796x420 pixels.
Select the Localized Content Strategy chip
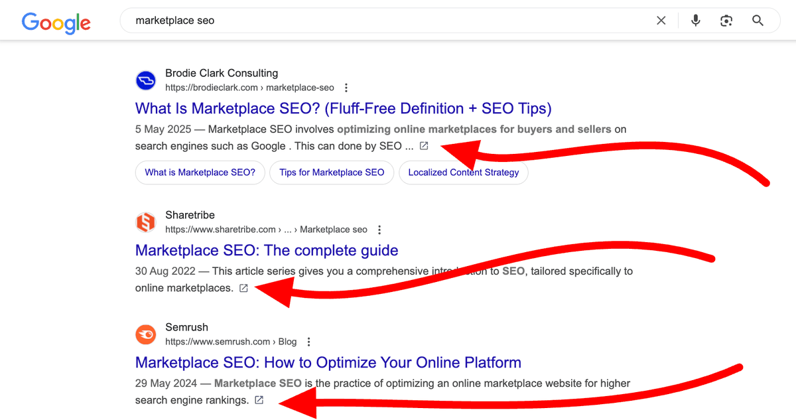click(x=464, y=173)
